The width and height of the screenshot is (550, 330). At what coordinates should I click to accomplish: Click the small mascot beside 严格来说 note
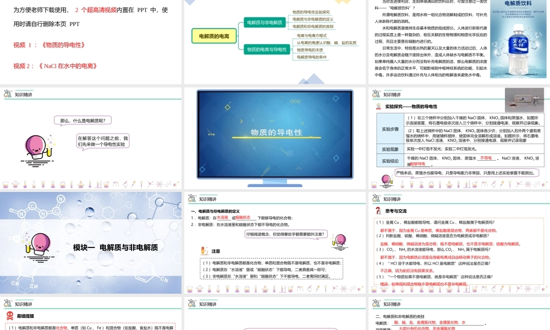[x=386, y=180]
